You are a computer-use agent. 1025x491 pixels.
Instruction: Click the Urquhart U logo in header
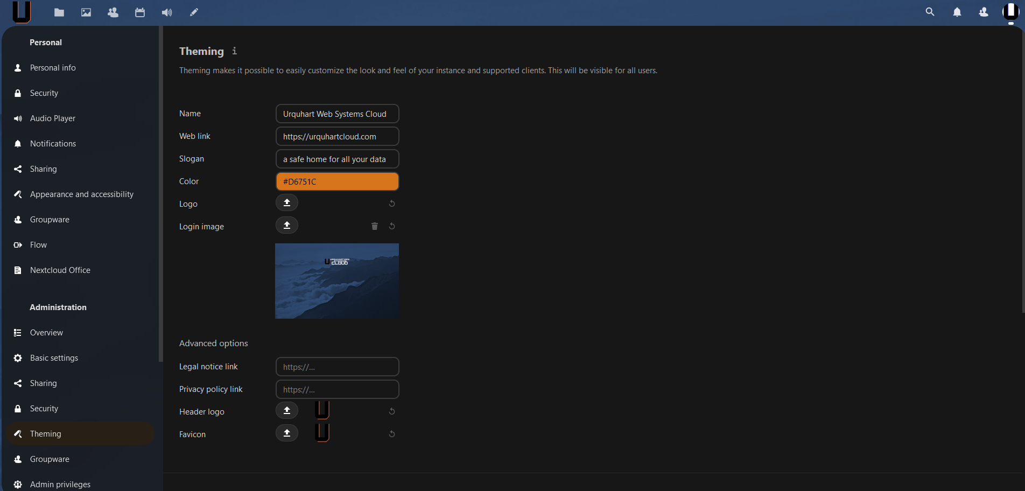[22, 12]
